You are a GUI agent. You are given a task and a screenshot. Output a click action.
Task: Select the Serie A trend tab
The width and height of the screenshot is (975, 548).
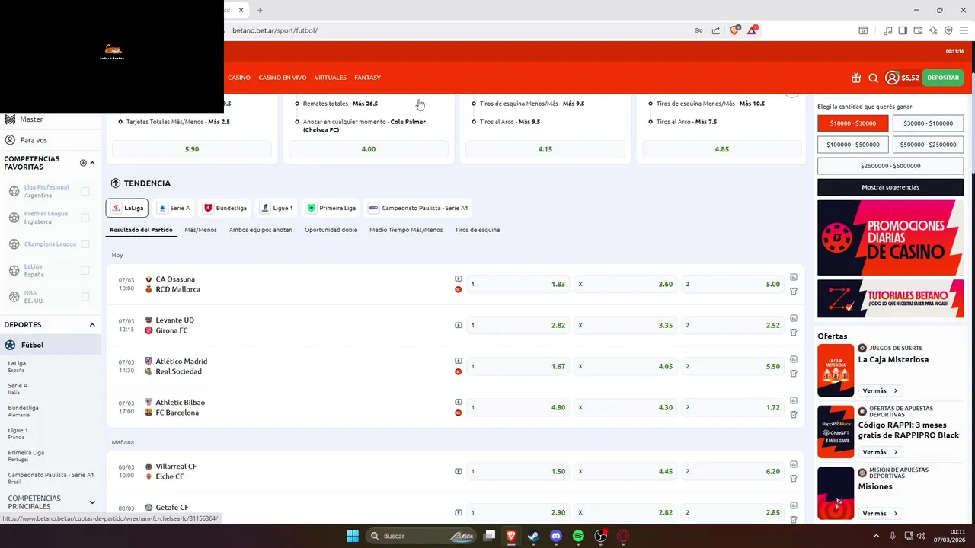point(174,208)
